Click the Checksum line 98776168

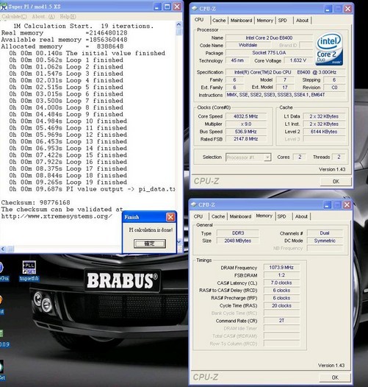pyautogui.click(x=36, y=202)
